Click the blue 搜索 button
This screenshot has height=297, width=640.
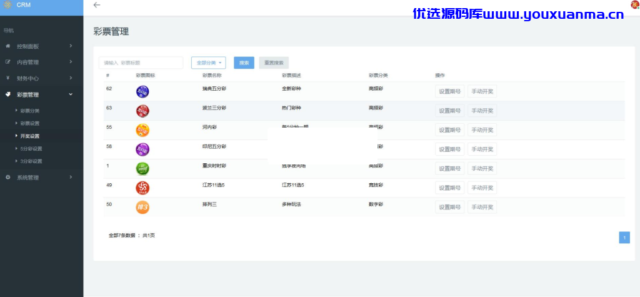(x=244, y=63)
